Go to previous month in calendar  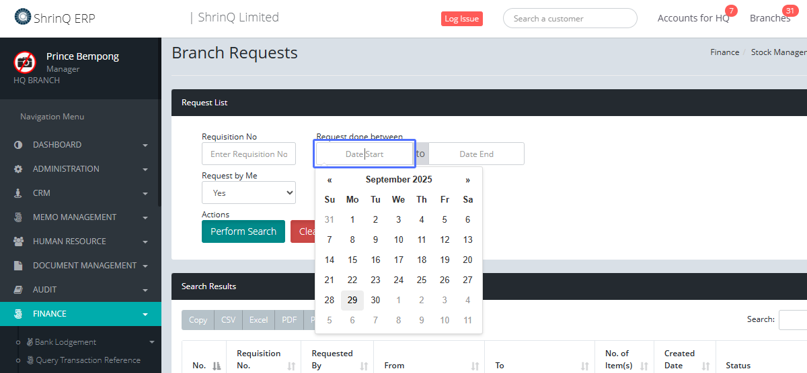tap(330, 180)
